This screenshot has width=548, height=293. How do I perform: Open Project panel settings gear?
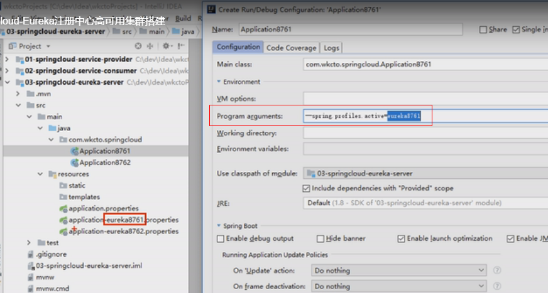pyautogui.click(x=166, y=46)
